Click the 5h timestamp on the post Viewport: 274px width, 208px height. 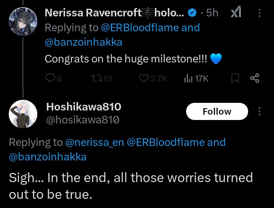(212, 13)
